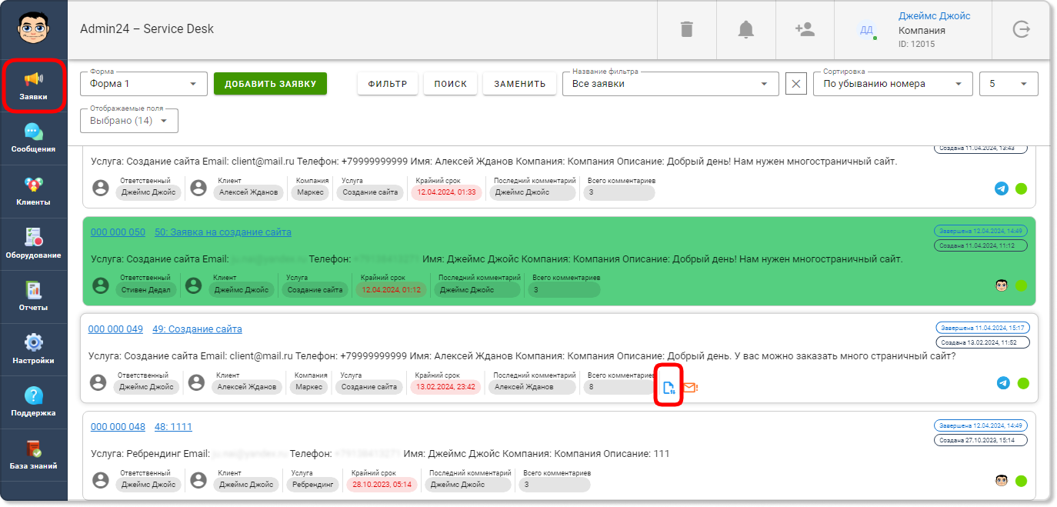This screenshot has width=1057, height=507.
Task: Click the ДОБАВИТЬ ЗАЯВКУ button
Action: pyautogui.click(x=270, y=84)
